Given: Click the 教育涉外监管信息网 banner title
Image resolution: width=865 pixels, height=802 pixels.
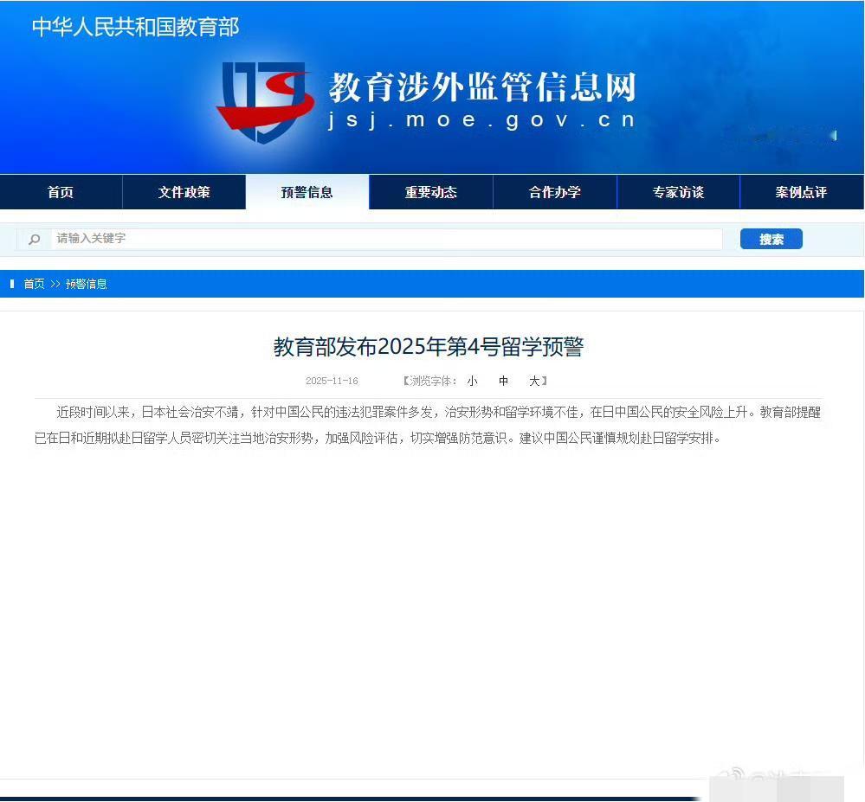Looking at the screenshot, I should (x=482, y=87).
